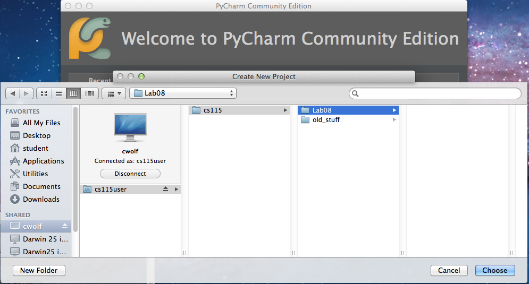This screenshot has height=284, width=529.
Task: Click the search field
Action: point(435,93)
